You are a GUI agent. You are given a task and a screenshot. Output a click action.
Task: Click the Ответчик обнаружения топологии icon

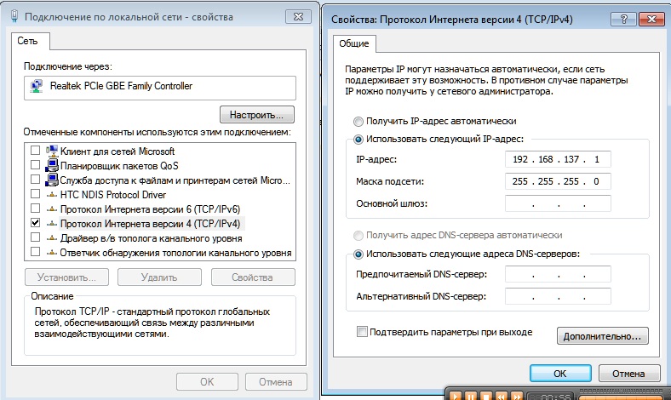tap(52, 253)
